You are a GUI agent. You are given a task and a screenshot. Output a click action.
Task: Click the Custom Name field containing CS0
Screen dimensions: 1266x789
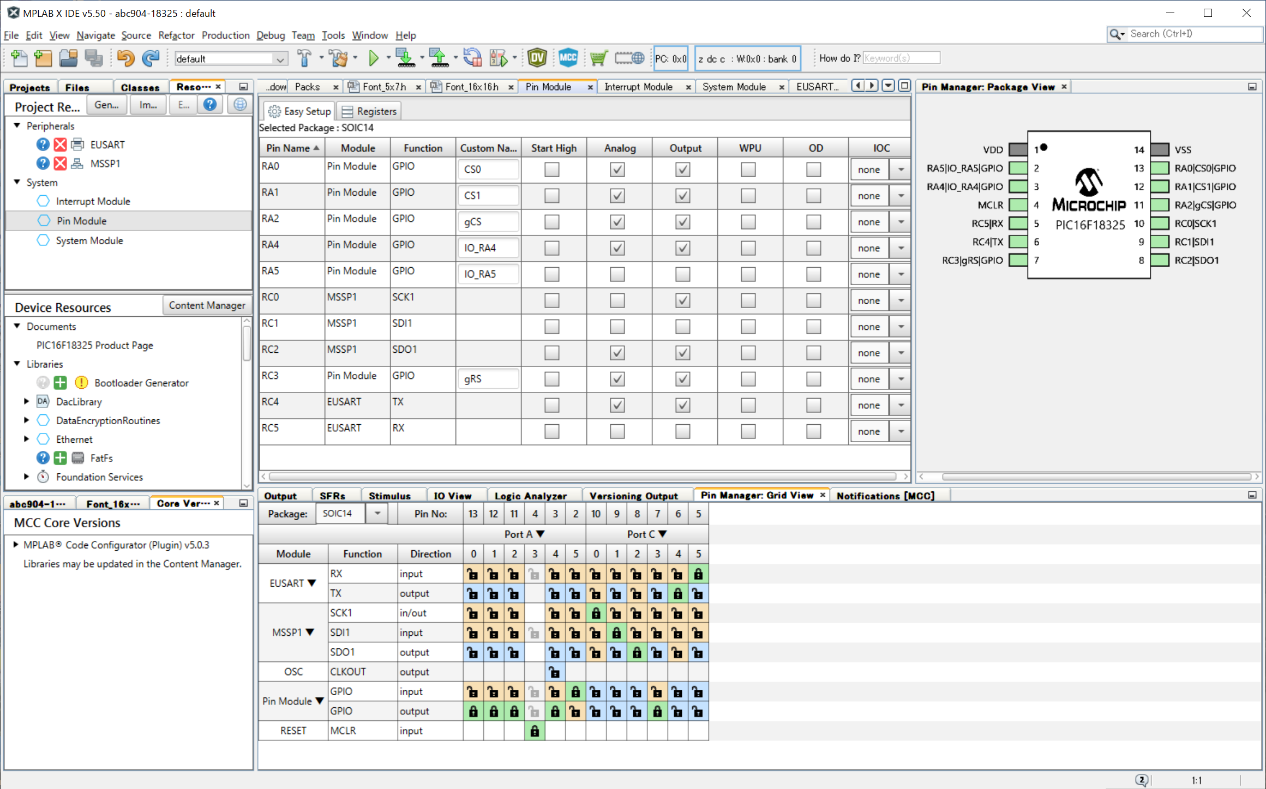coord(488,170)
